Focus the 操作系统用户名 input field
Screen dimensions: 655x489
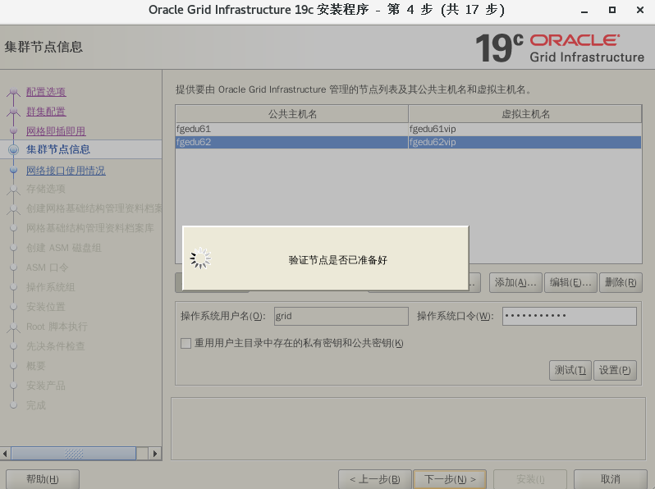pos(341,316)
